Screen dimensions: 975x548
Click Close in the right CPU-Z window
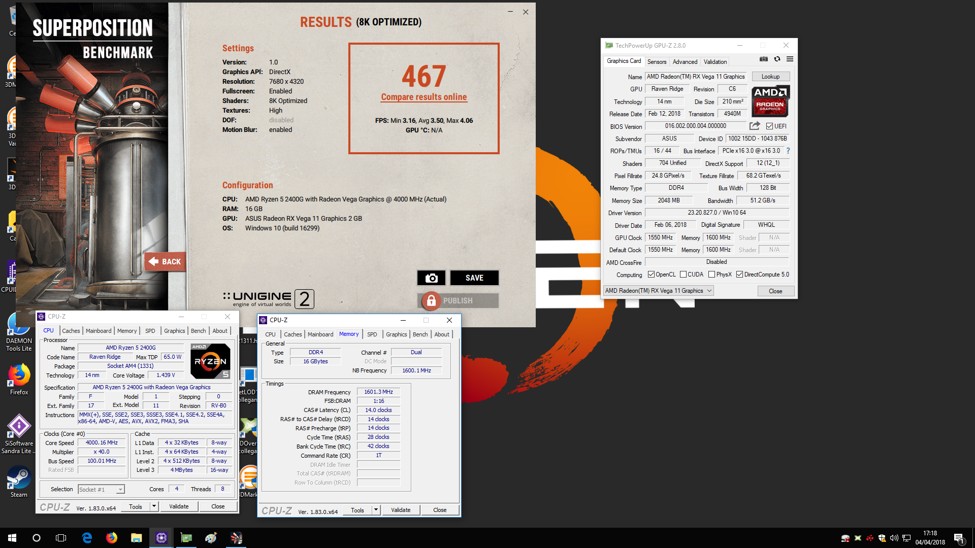tap(440, 510)
